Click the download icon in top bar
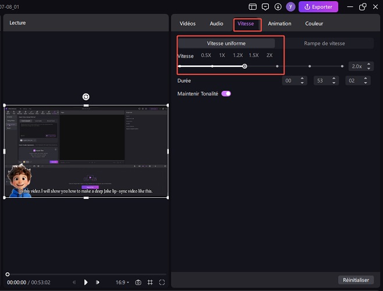383x291 pixels. tap(278, 7)
